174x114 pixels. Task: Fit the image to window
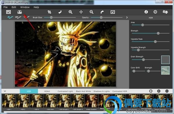(x=113, y=12)
